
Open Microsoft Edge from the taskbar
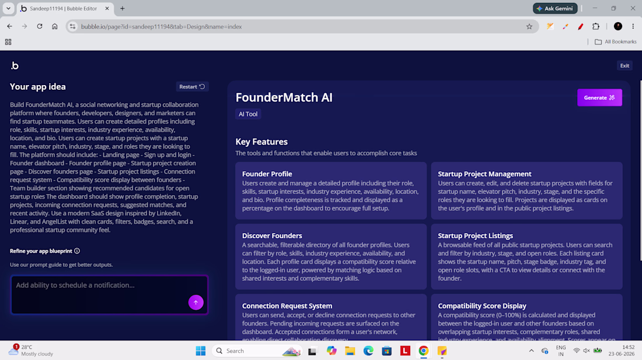point(368,351)
